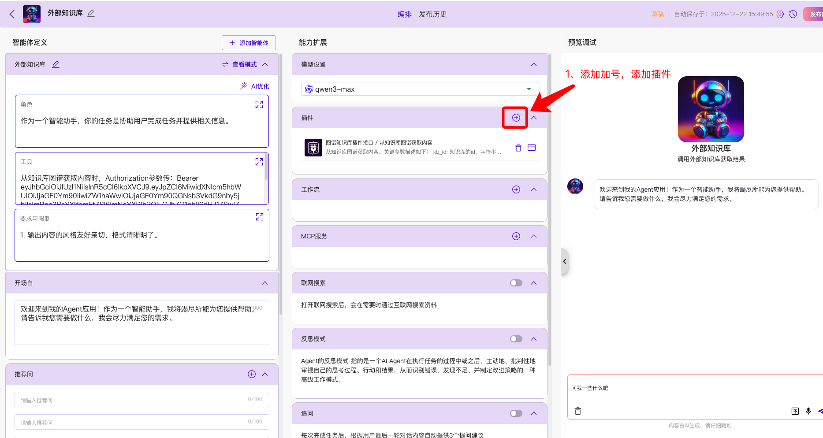Image resolution: width=823 pixels, height=438 pixels.
Task: Add a plugin with the 插件 plus icon
Action: point(516,118)
